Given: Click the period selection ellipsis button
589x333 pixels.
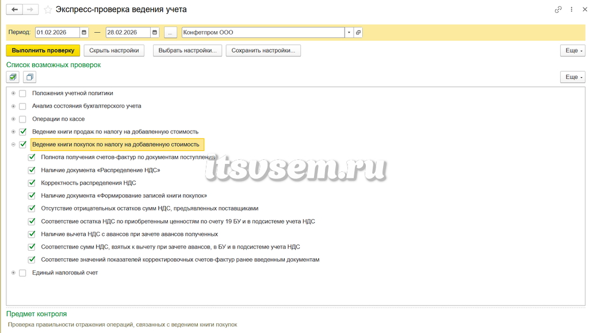Looking at the screenshot, I should coord(170,32).
